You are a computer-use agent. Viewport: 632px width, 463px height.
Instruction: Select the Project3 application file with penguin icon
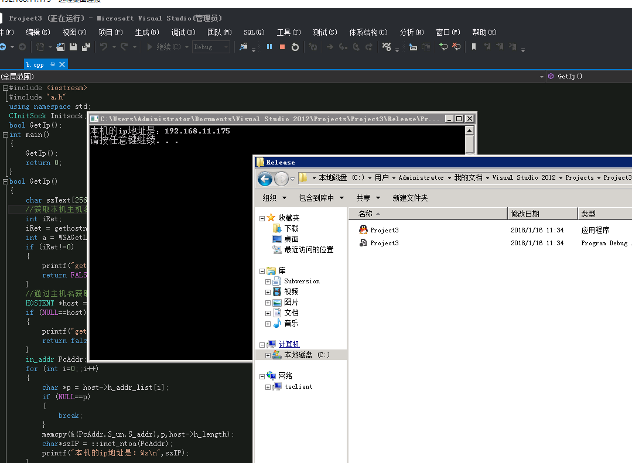[x=384, y=230]
